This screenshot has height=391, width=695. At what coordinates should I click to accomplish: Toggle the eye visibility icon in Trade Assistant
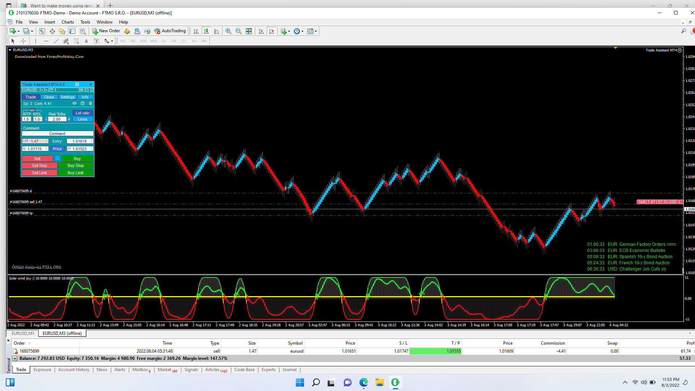point(75,104)
